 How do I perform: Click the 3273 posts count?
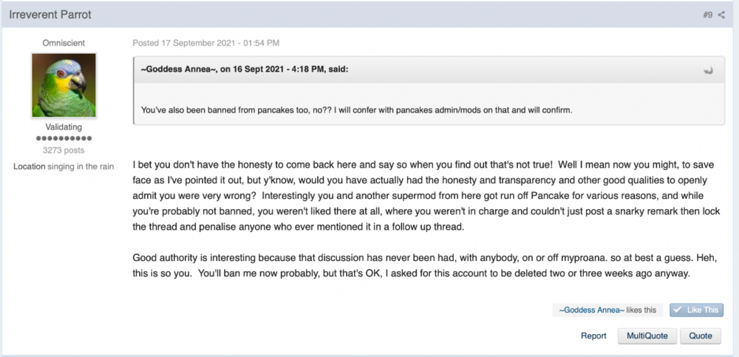(64, 151)
